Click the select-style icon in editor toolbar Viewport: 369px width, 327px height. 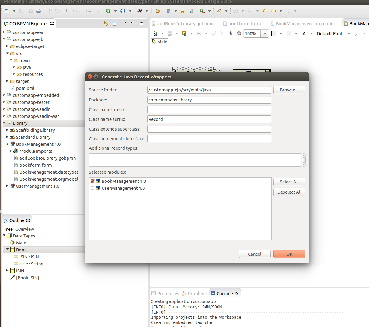click(184, 33)
